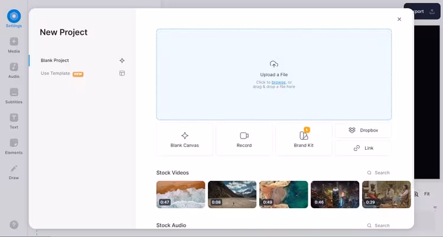Start a Blank Canvas project
This screenshot has height=237, width=443.
pos(184,139)
